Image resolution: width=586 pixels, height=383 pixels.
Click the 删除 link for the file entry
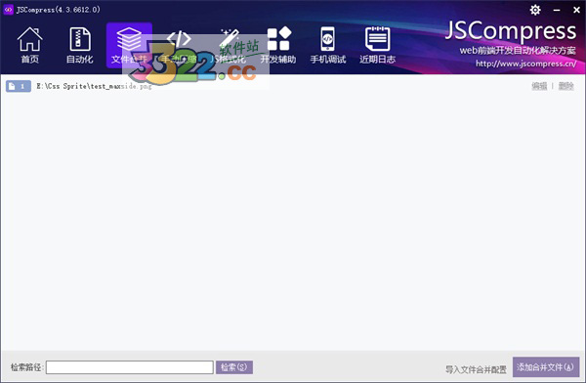(x=565, y=86)
